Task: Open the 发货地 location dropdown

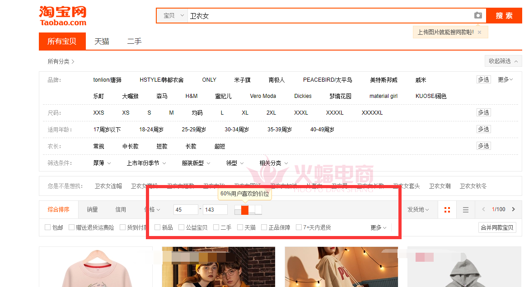Action: click(418, 209)
